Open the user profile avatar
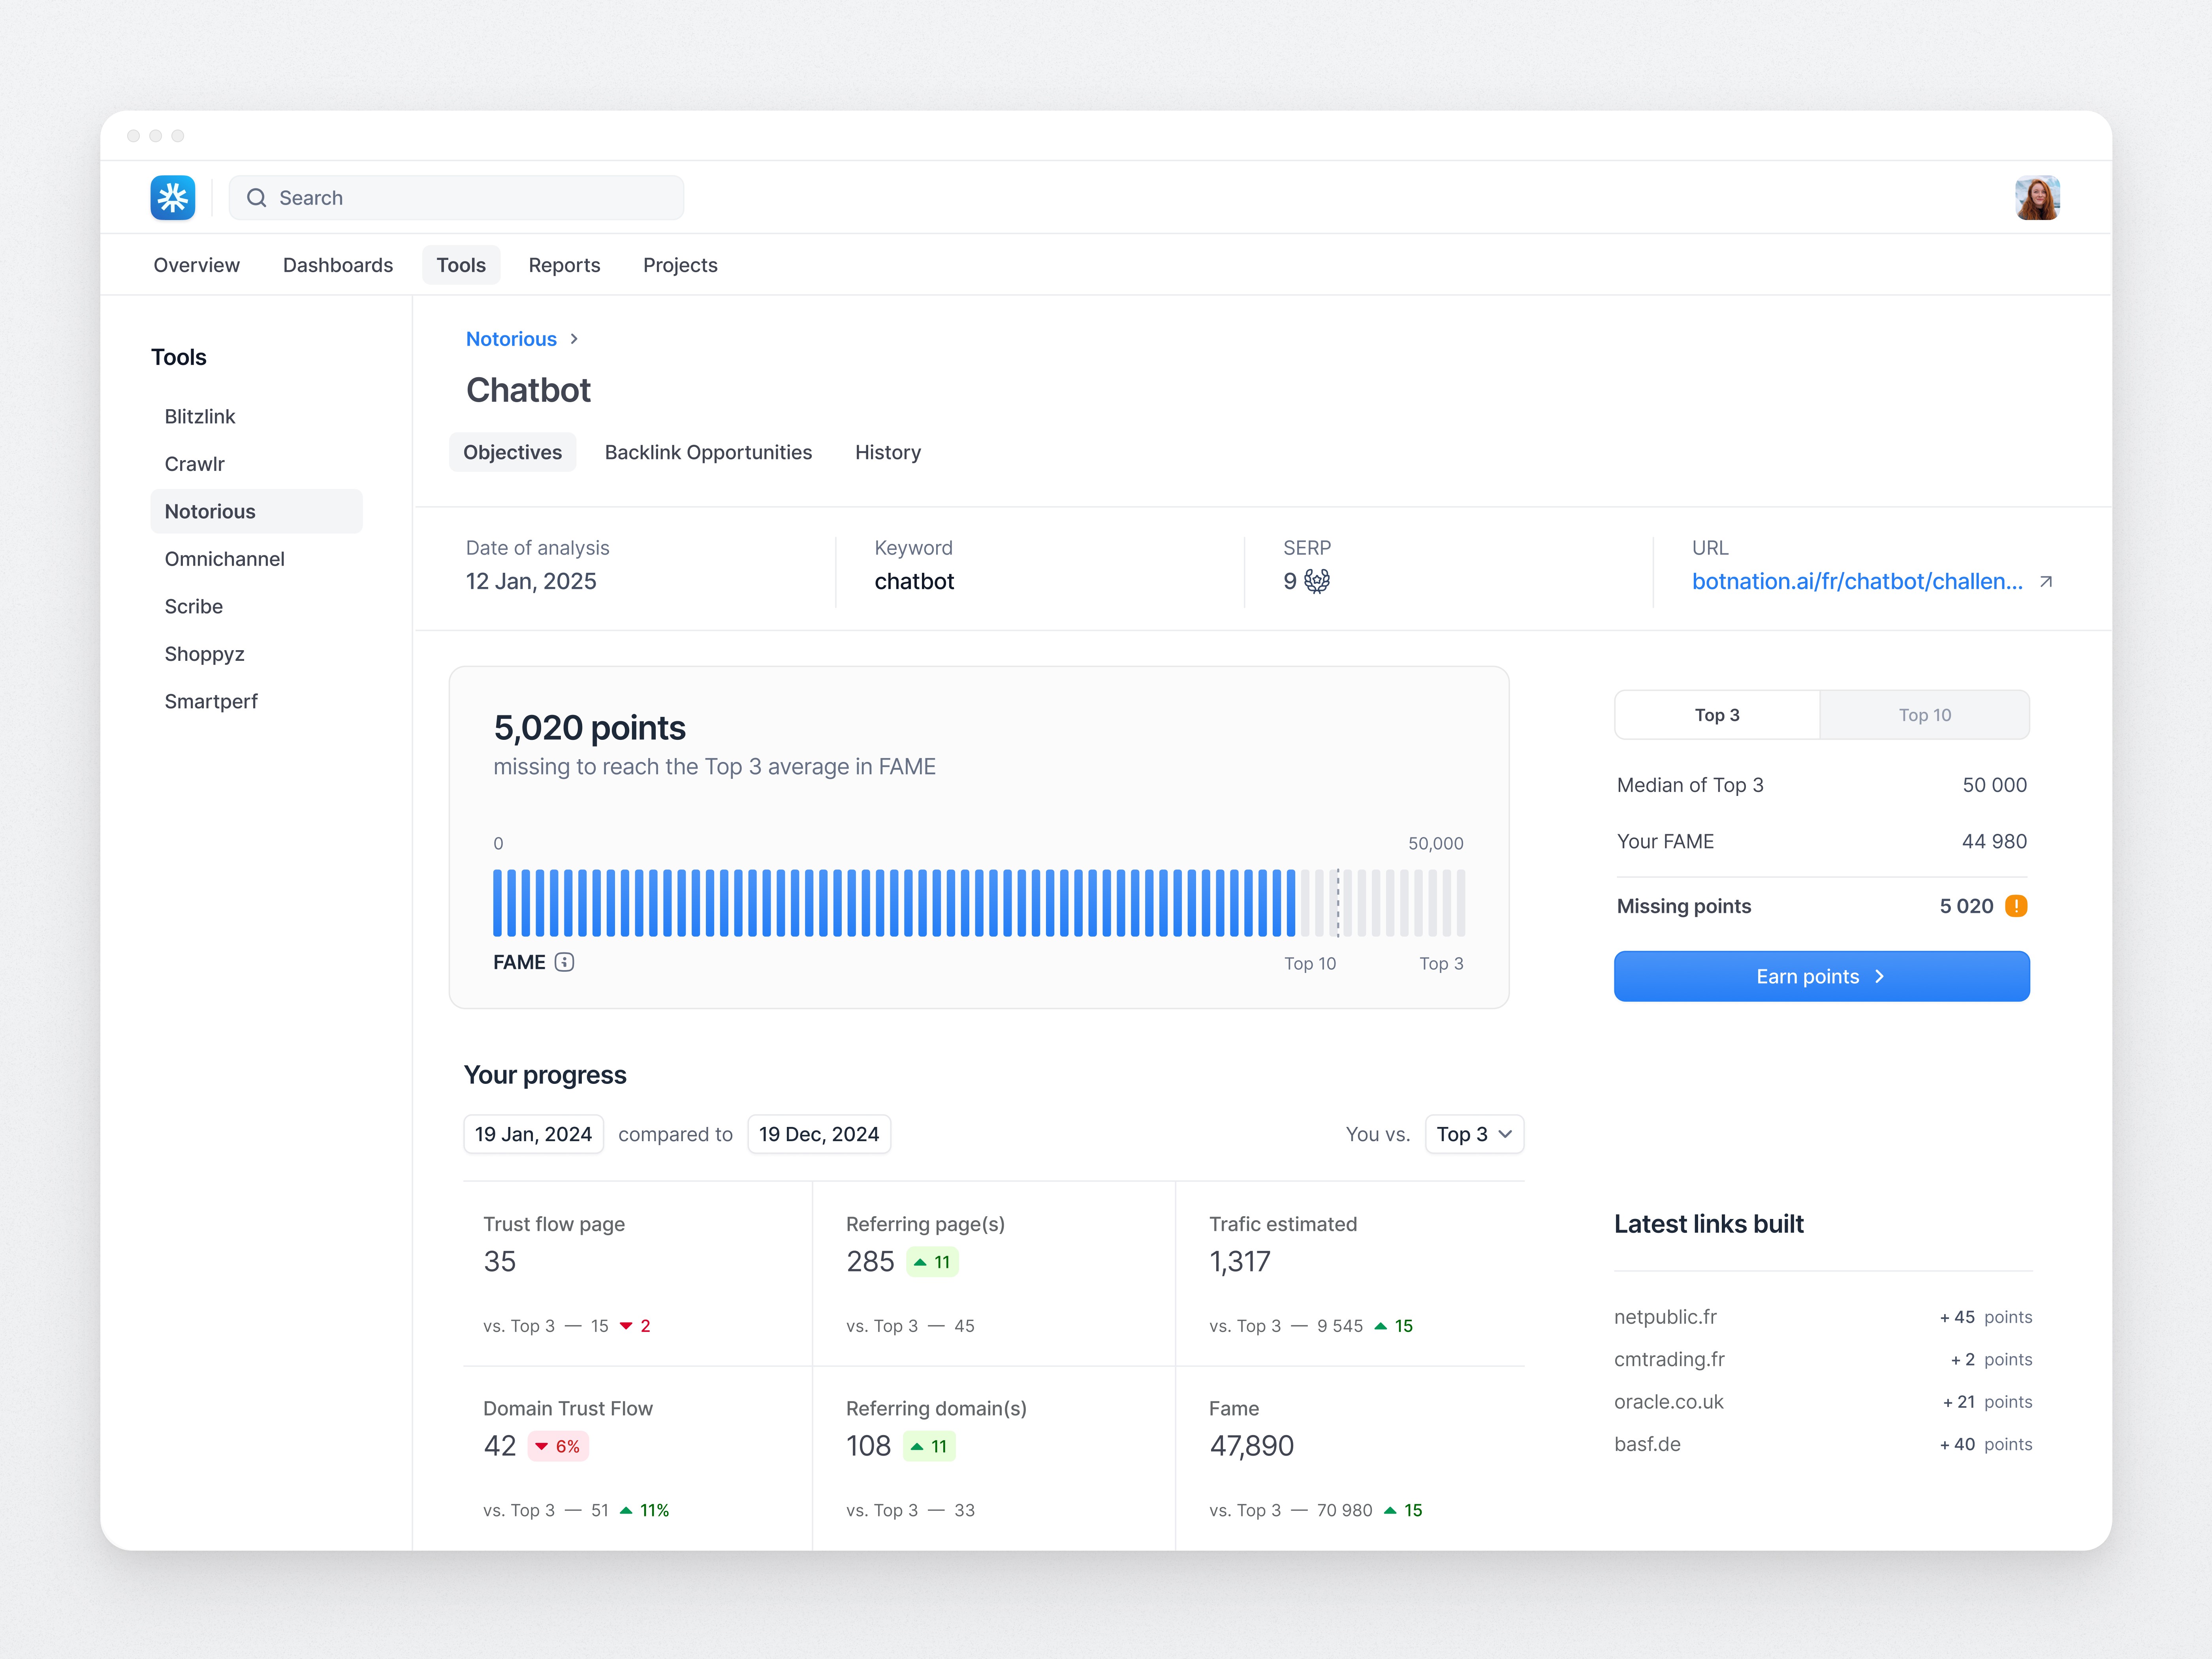This screenshot has width=2212, height=1659. 2037,198
